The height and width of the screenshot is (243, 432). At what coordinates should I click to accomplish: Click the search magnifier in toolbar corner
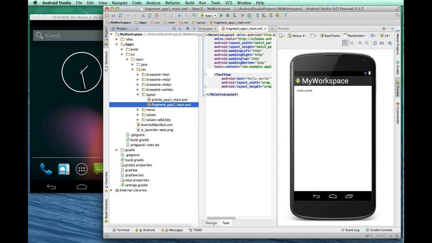click(397, 15)
